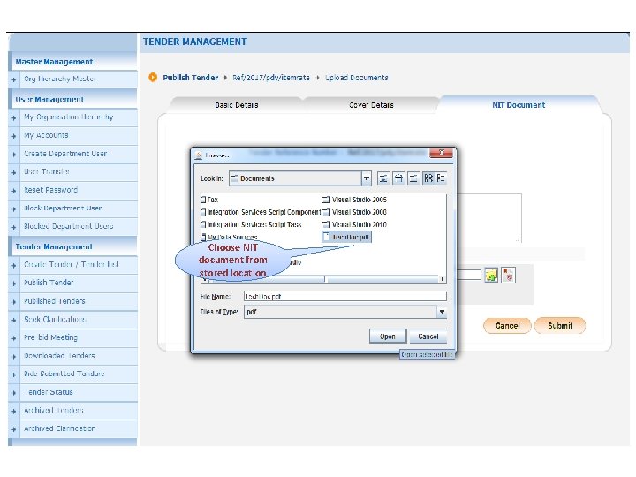Expand the Downloaded Tenders plus icon
This screenshot has width=636, height=477.
(14, 357)
